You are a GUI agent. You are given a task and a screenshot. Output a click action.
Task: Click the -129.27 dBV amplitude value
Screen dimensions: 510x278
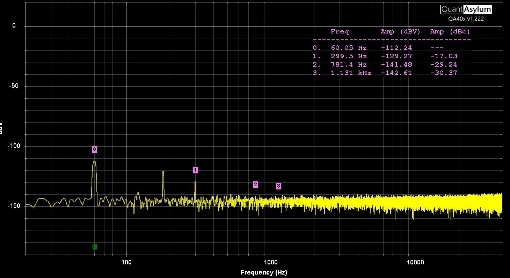(x=396, y=56)
